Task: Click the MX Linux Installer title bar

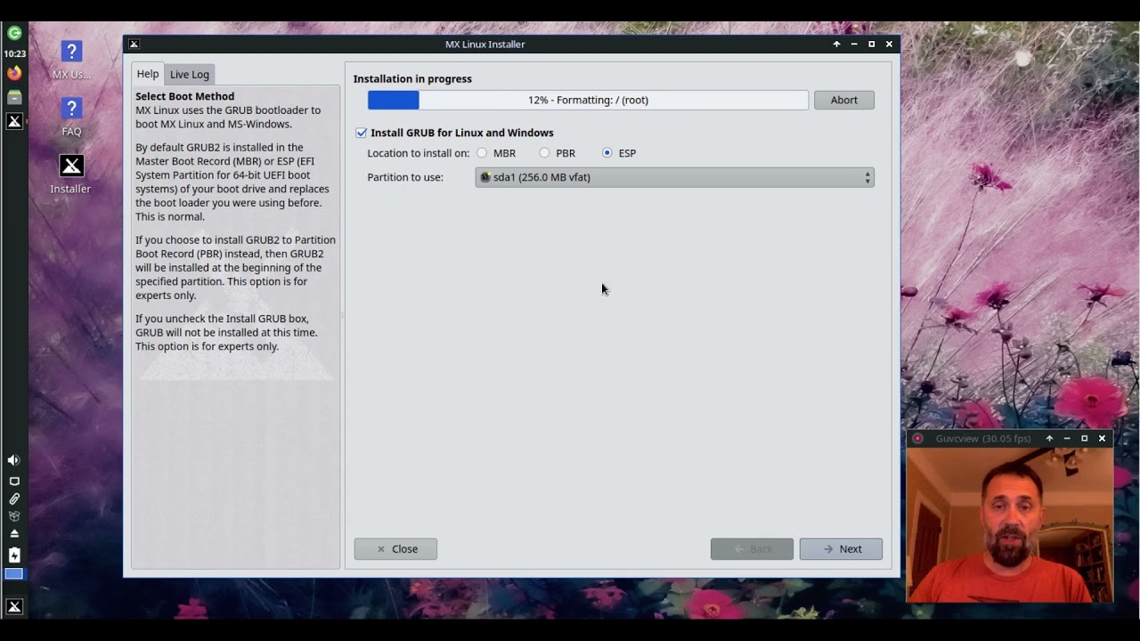Action: click(485, 44)
